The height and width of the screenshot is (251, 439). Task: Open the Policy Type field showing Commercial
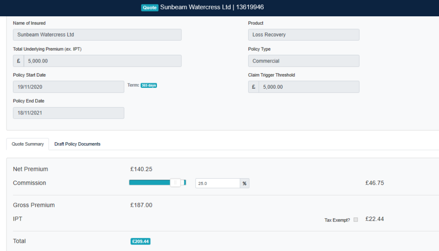(x=304, y=61)
